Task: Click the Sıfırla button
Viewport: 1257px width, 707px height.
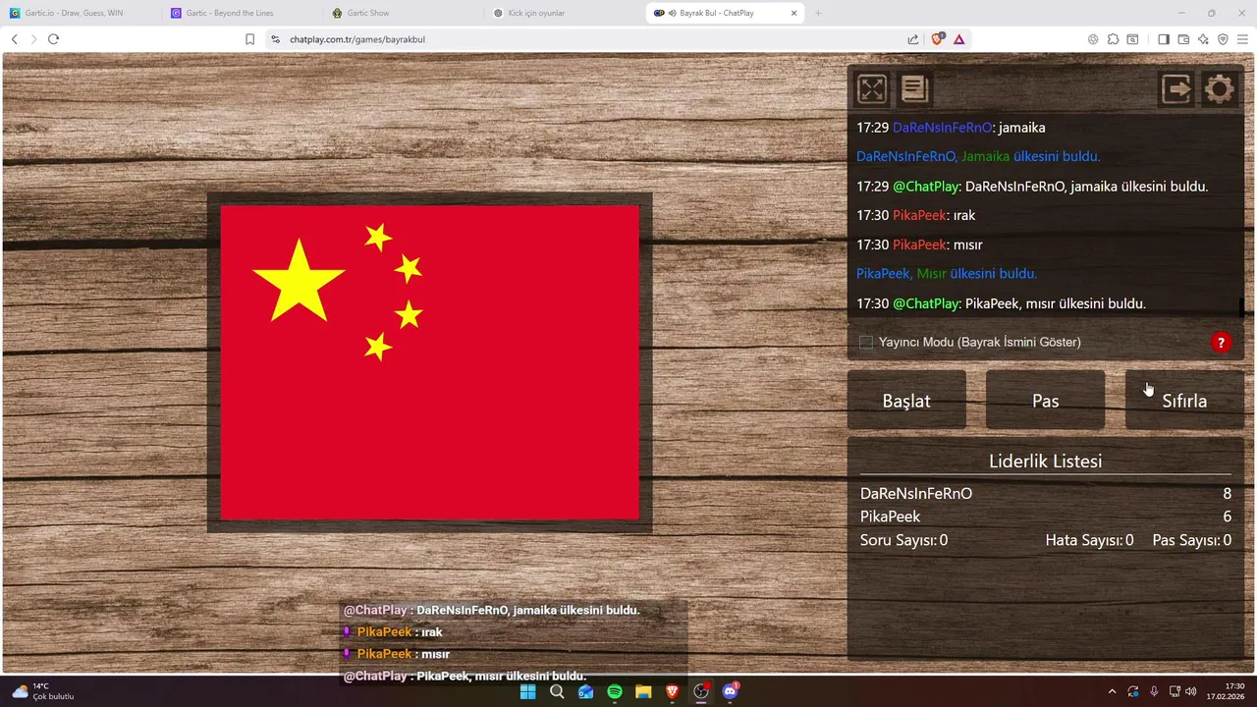Action: point(1184,401)
